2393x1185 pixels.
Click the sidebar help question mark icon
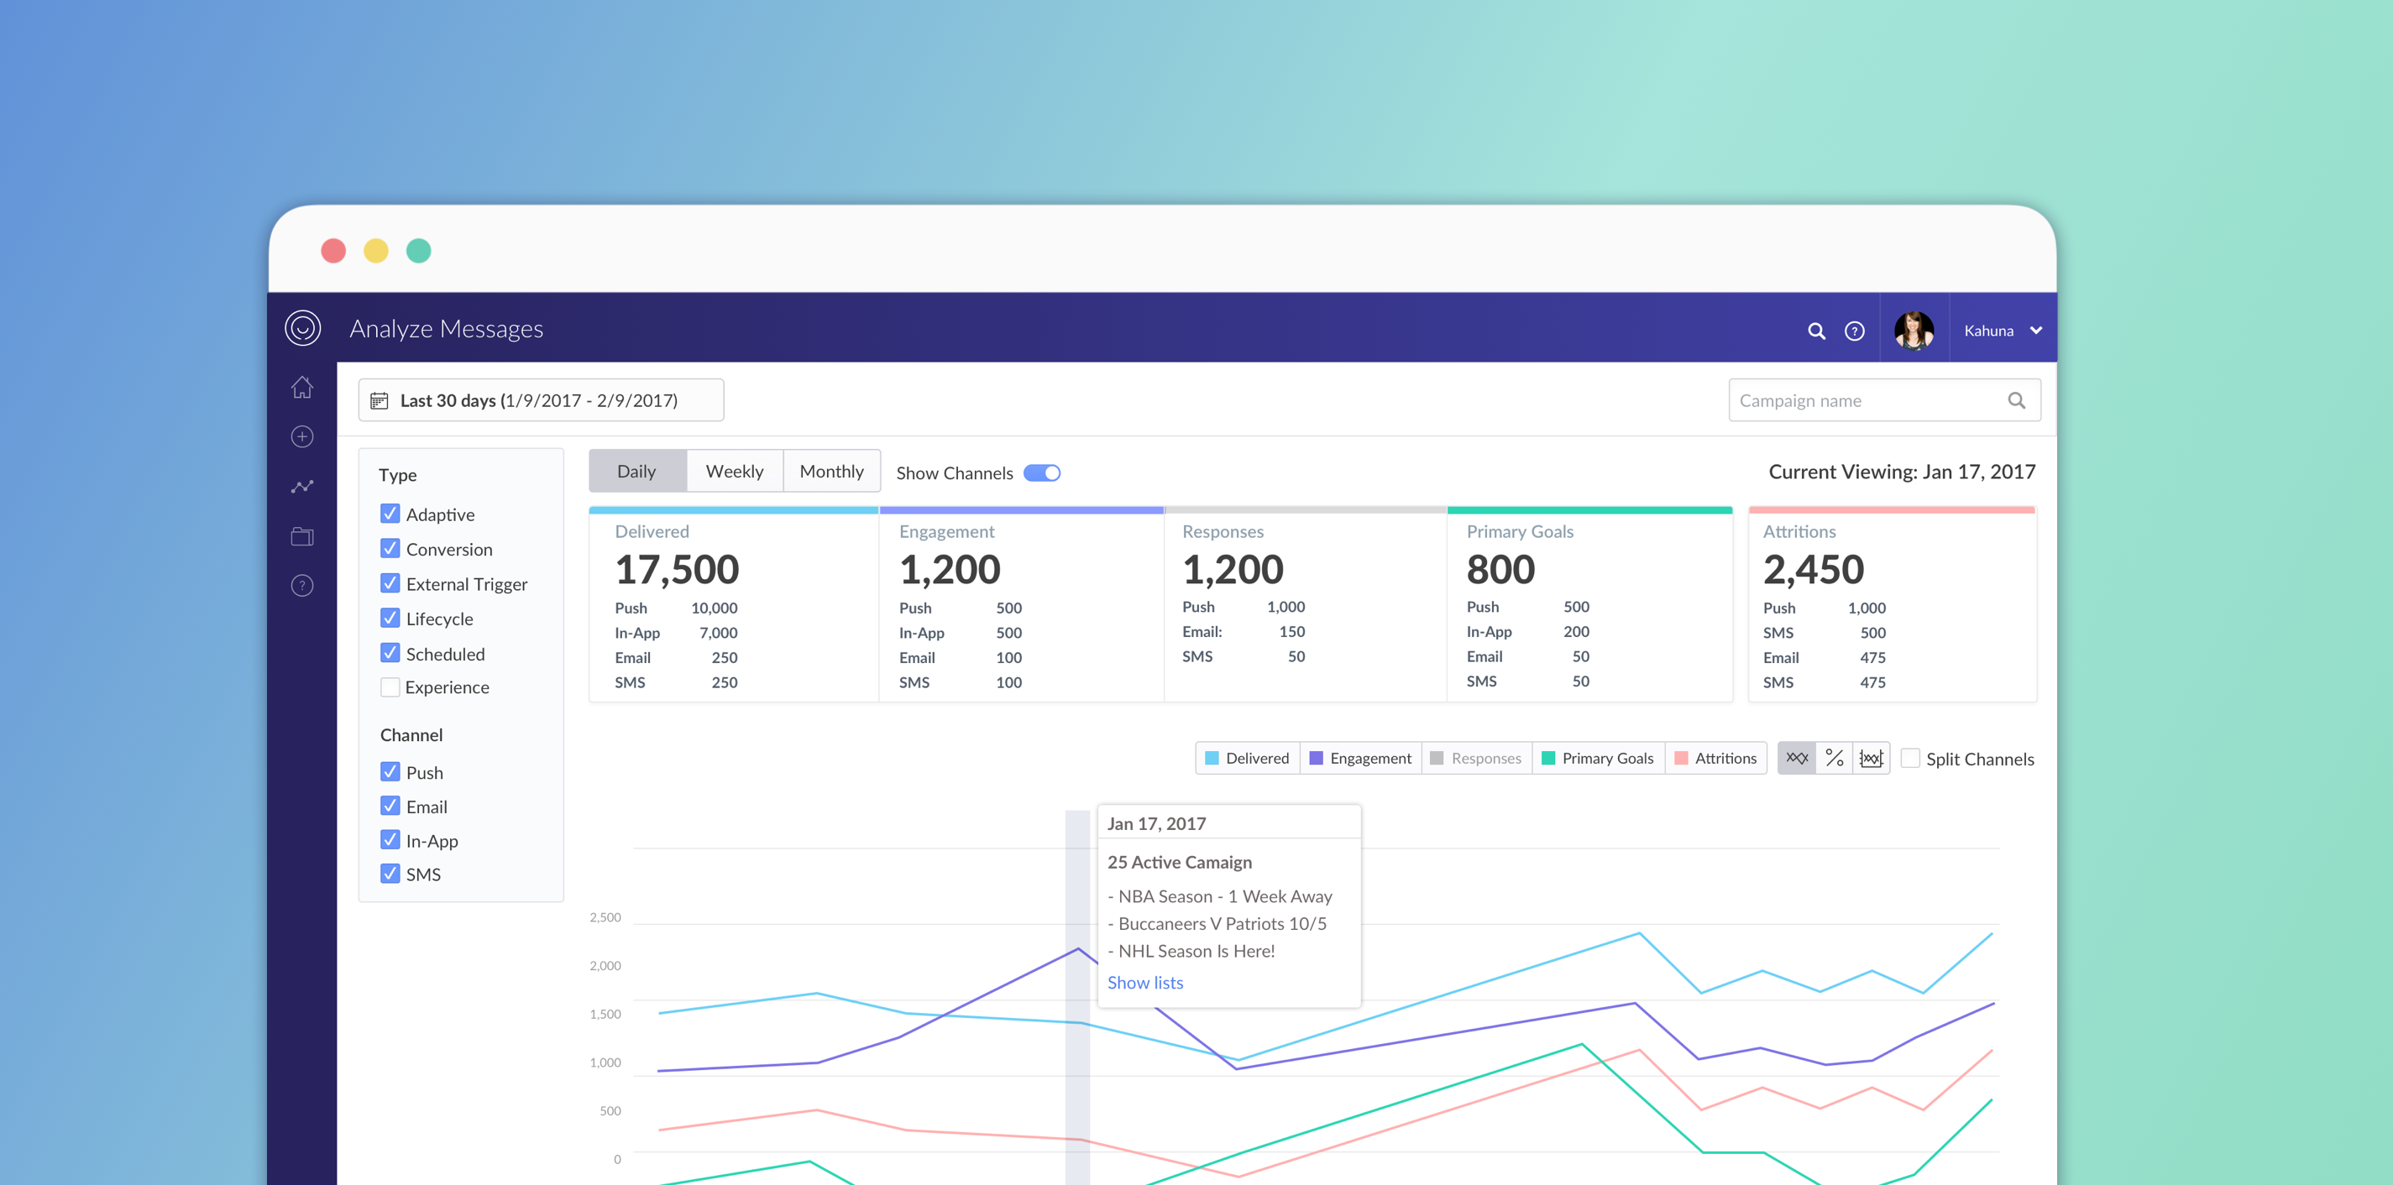coord(302,585)
